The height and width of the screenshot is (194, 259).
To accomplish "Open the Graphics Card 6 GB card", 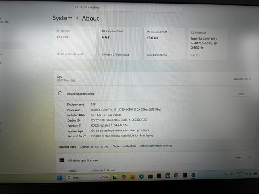I will tap(120, 43).
